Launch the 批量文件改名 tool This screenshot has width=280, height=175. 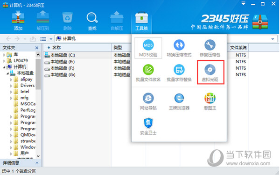click(x=148, y=73)
